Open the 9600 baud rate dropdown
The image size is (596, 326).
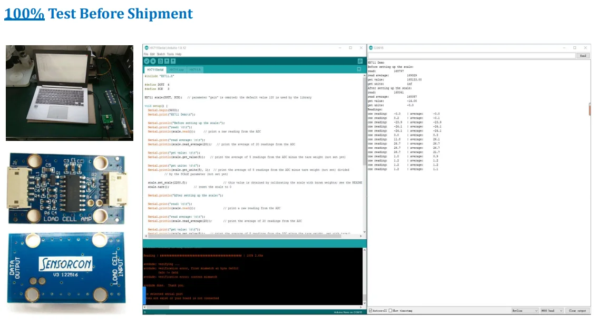[x=552, y=310]
